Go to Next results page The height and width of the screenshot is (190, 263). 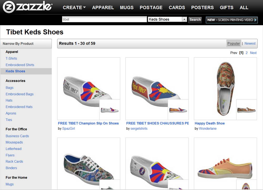pos(253,53)
